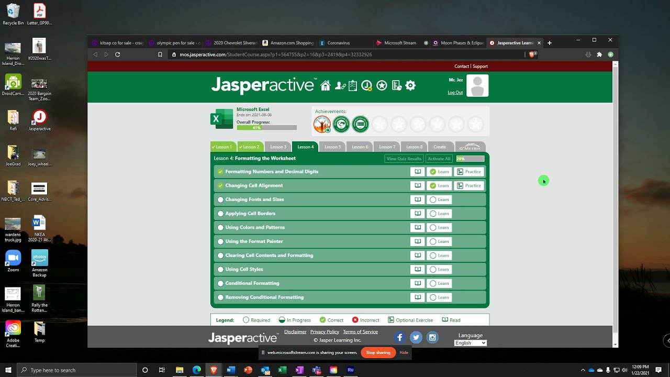Open Practice for Changing Cell Alignment

469,185
